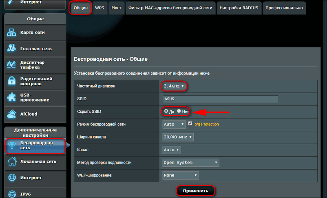Screen dimensions: 327x198
Task: Click the USB application icon
Action: click(x=11, y=97)
